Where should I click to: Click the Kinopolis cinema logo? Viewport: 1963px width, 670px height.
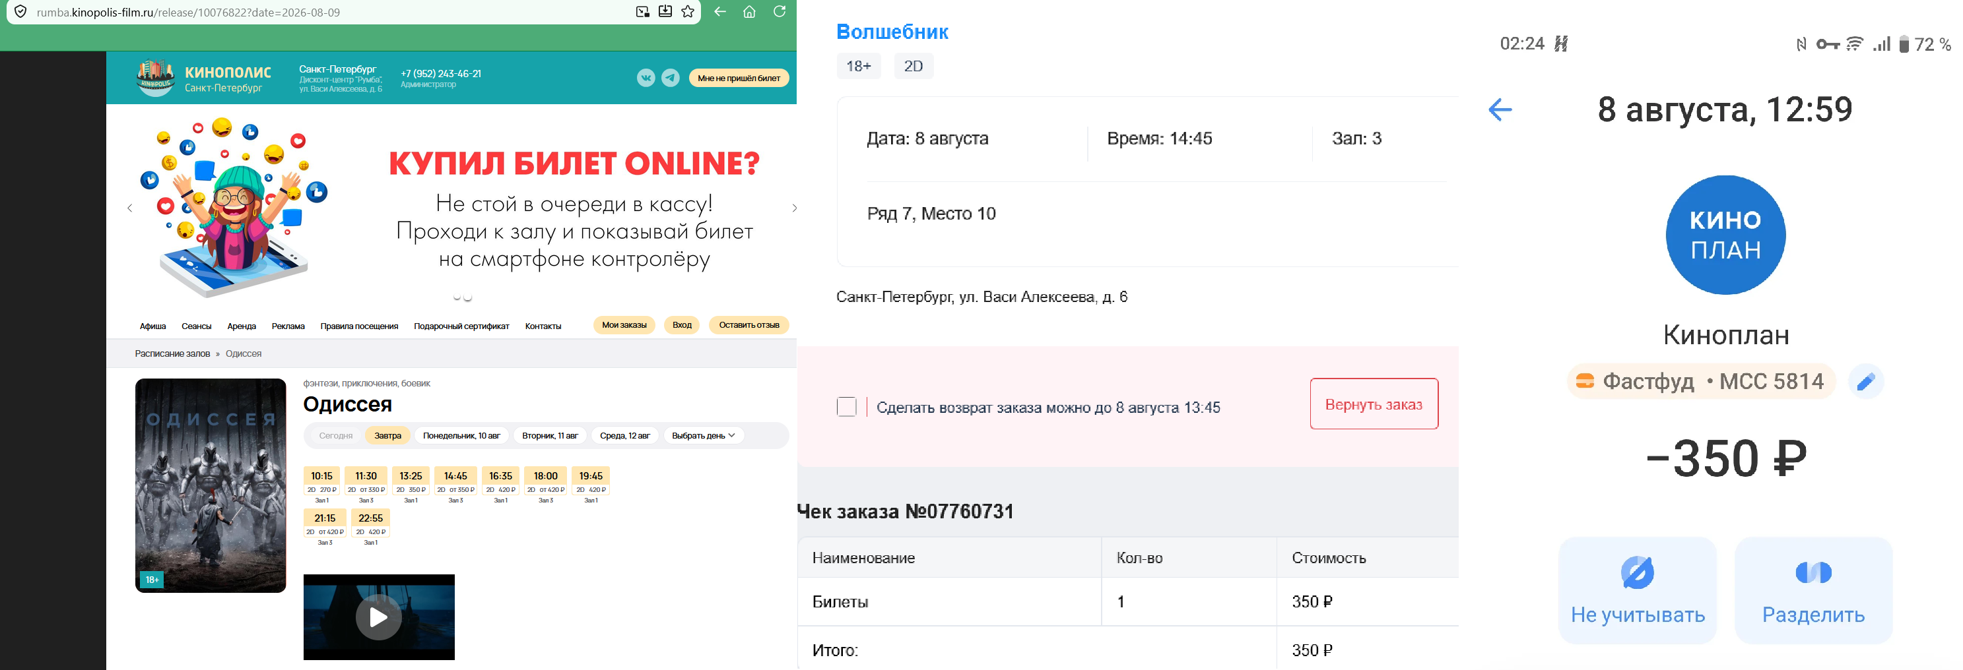204,78
